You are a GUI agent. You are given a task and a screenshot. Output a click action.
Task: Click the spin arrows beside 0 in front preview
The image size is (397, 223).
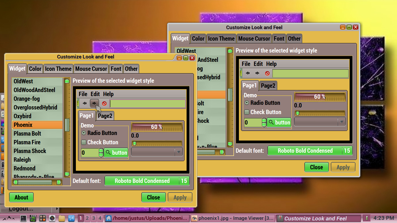tap(101, 152)
